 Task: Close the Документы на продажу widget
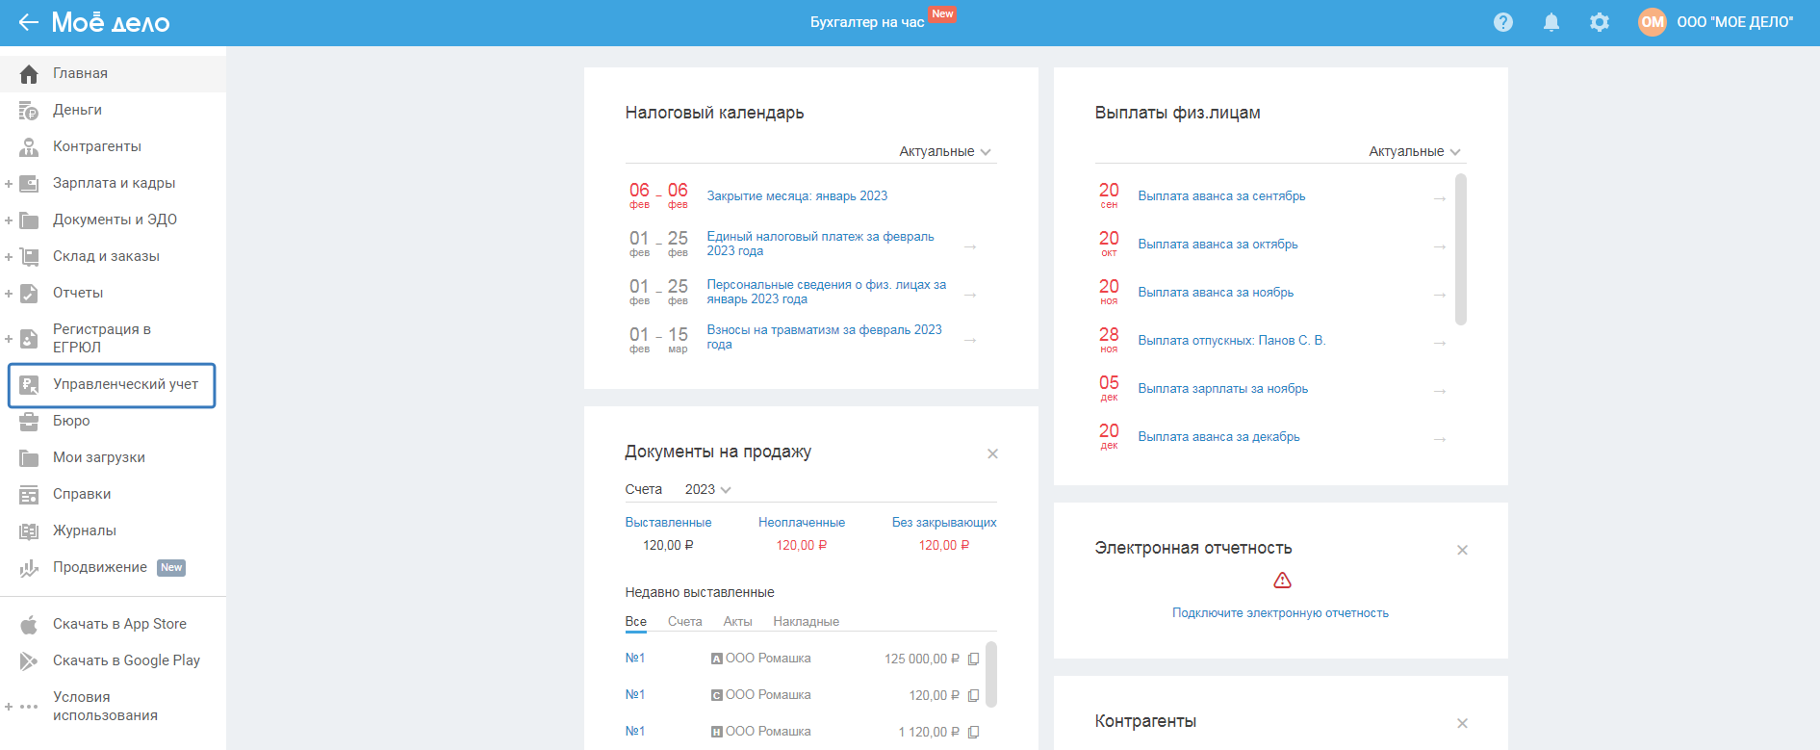[992, 453]
